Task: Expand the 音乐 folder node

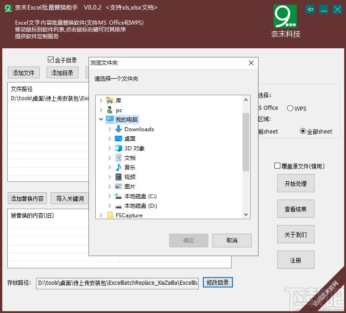Action: [110, 167]
